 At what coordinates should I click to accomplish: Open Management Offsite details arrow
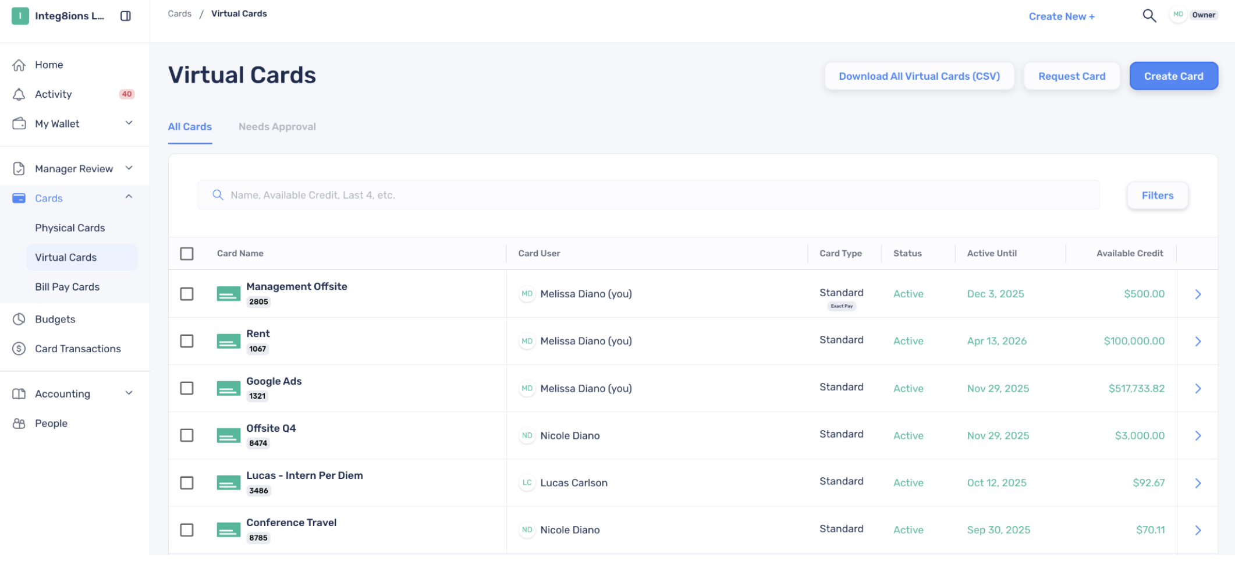coord(1198,294)
